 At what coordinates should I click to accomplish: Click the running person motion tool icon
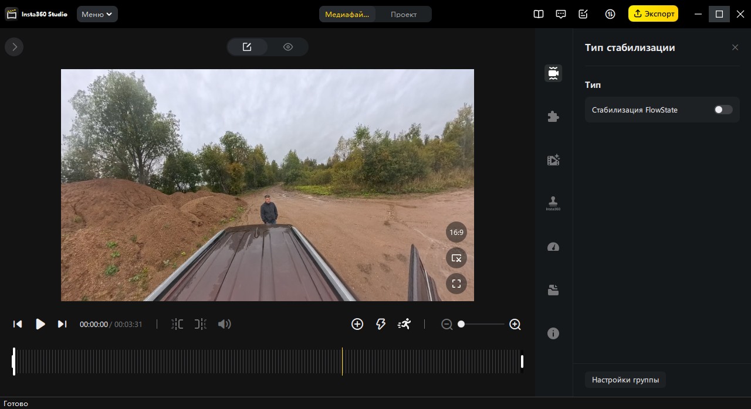point(404,324)
